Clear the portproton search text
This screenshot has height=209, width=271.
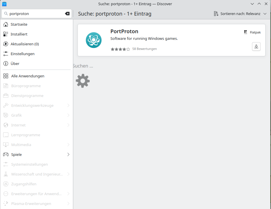pos(67,14)
